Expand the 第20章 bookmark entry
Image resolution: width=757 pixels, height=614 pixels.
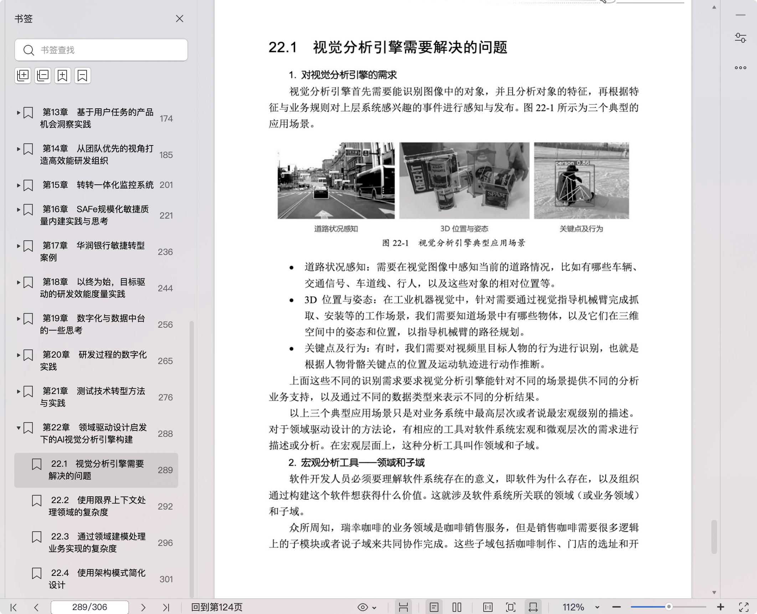point(19,355)
